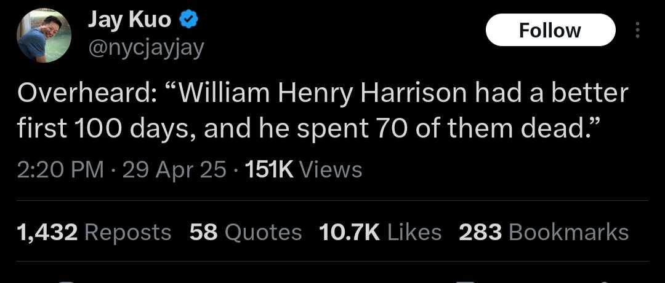The image size is (665, 283).
Task: Open the 283 bookmarks count
Action: [x=481, y=232]
